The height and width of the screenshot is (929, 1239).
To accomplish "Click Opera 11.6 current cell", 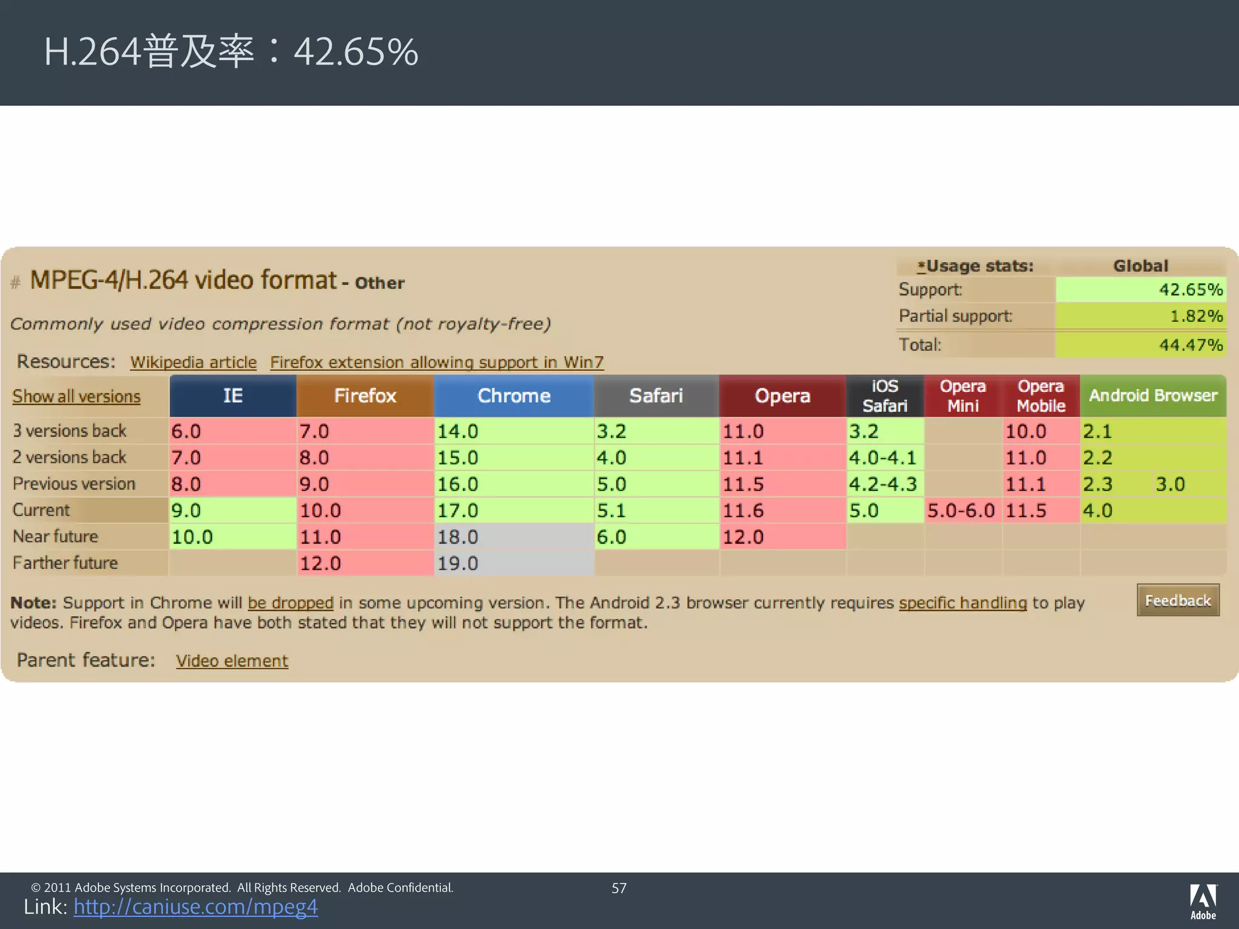I will pos(783,510).
